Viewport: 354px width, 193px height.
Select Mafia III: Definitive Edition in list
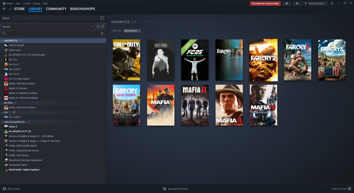tap(24, 98)
